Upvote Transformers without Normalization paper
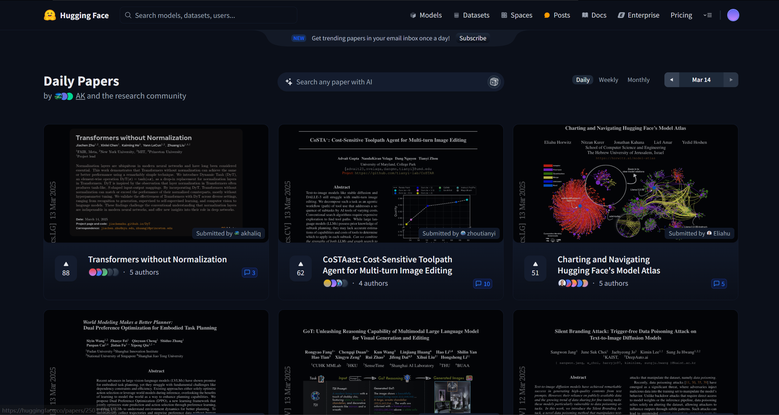This screenshot has width=779, height=415. 66,268
